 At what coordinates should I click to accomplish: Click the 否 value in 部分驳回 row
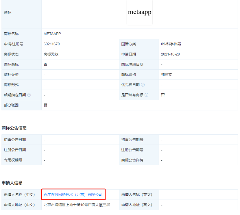point(45,105)
